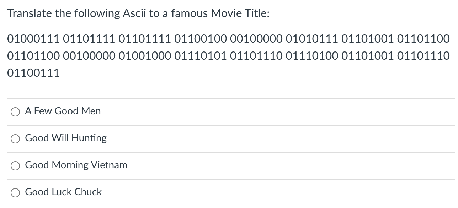Click the row containing A Few Good Men
This screenshot has height=208, width=458.
coord(142,111)
